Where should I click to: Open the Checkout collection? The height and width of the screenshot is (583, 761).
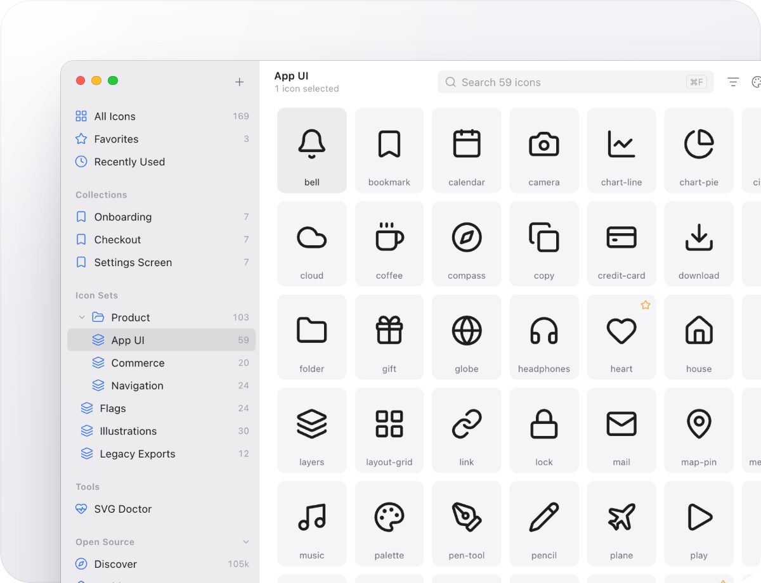[x=162, y=240]
